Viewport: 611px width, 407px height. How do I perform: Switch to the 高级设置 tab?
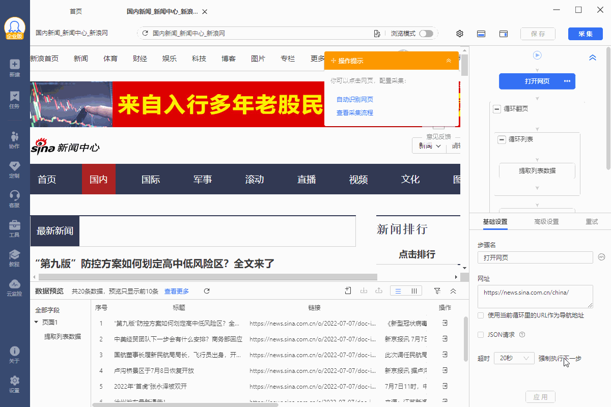[x=546, y=222]
